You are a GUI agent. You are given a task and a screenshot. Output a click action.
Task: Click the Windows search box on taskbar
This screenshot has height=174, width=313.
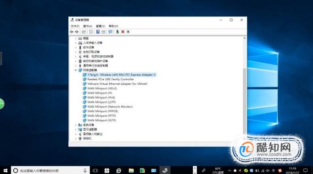(50, 171)
